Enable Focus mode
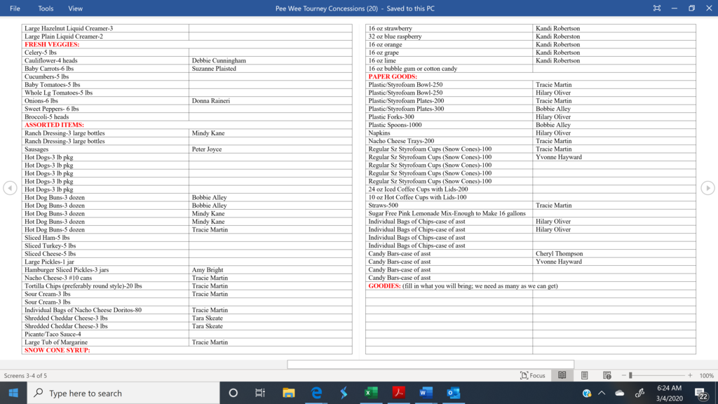 533,375
